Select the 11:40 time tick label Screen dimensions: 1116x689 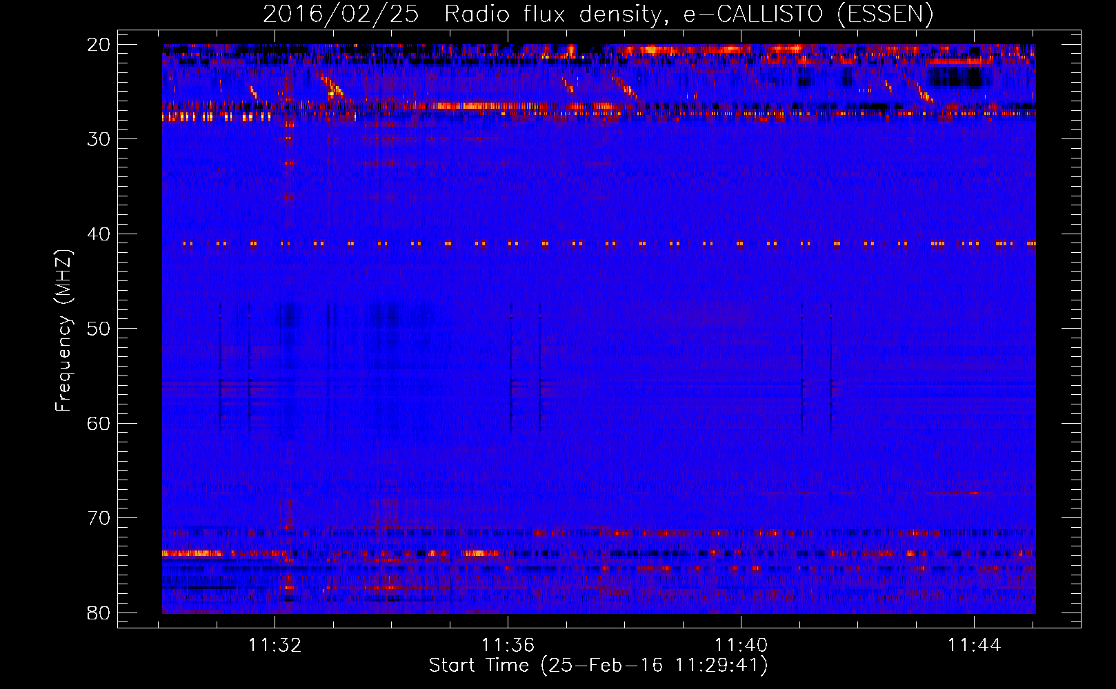(741, 646)
